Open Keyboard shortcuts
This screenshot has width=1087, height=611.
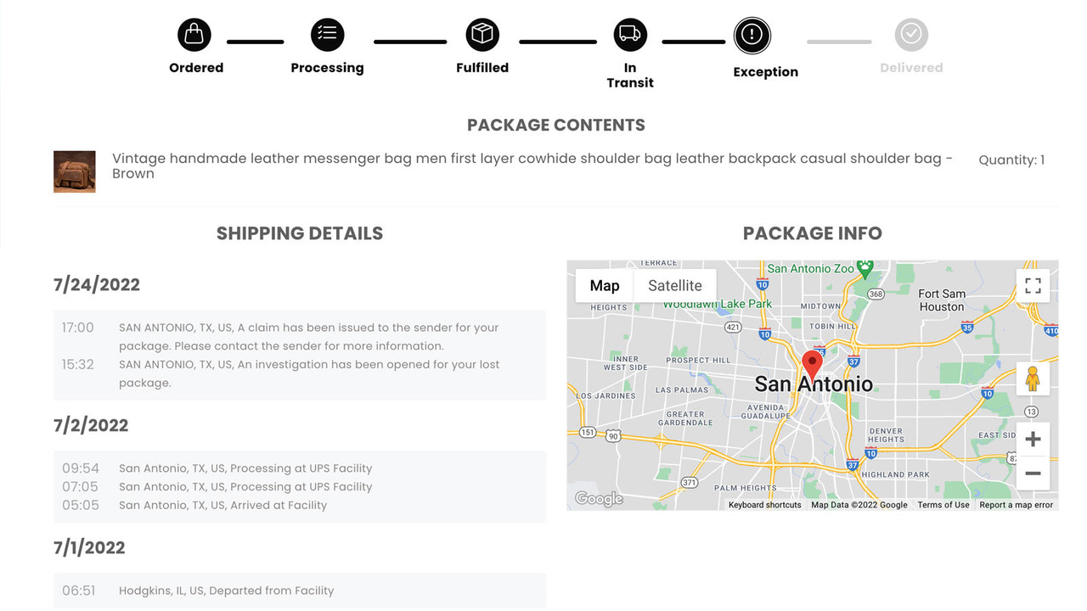(x=765, y=504)
